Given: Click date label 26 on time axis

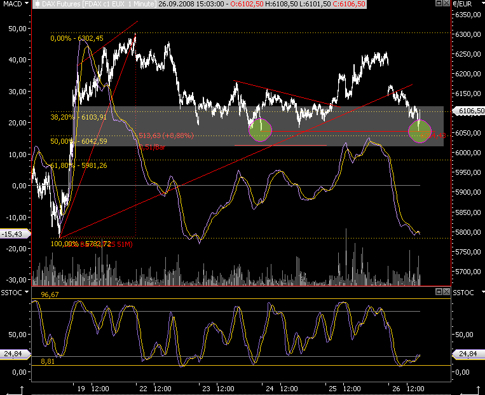Looking at the screenshot, I should pyautogui.click(x=396, y=389).
